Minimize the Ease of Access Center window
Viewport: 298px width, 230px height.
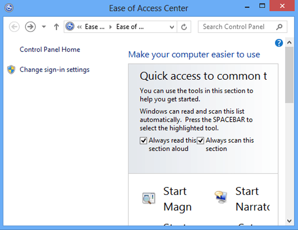[247, 7]
